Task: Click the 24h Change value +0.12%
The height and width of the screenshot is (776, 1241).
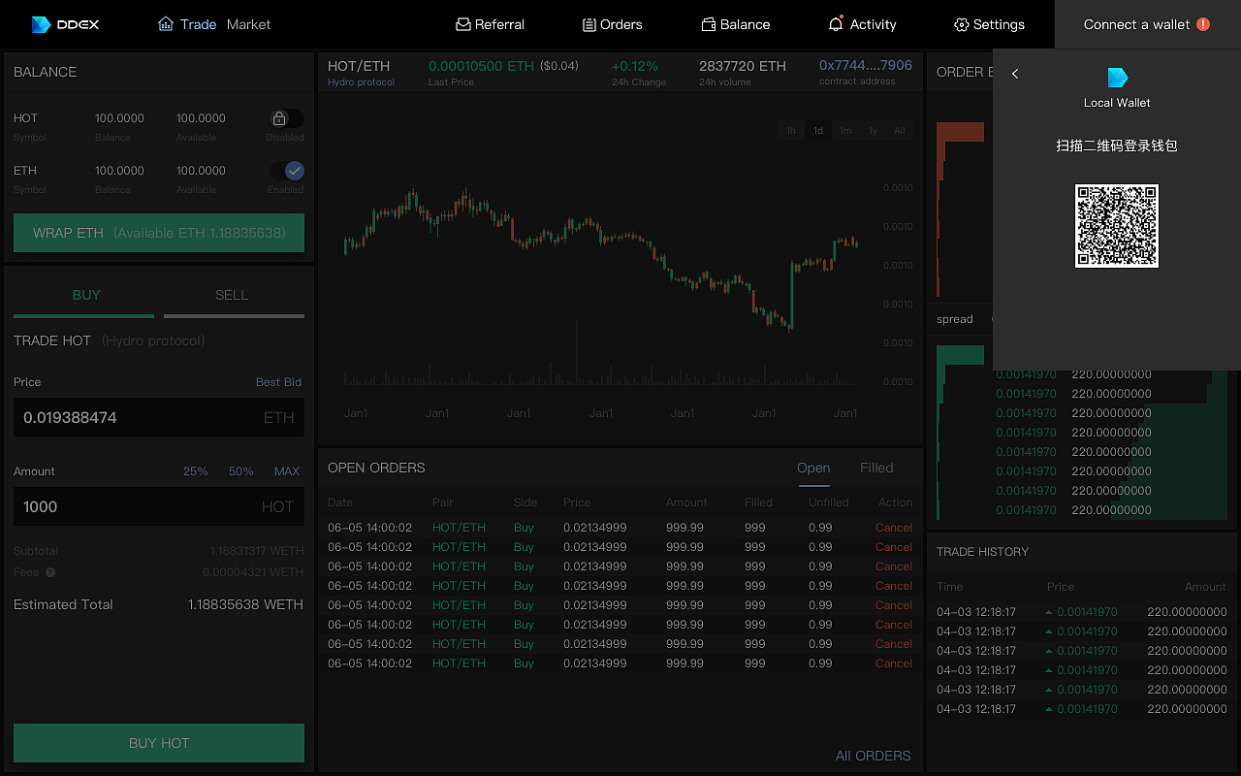Action: point(635,66)
